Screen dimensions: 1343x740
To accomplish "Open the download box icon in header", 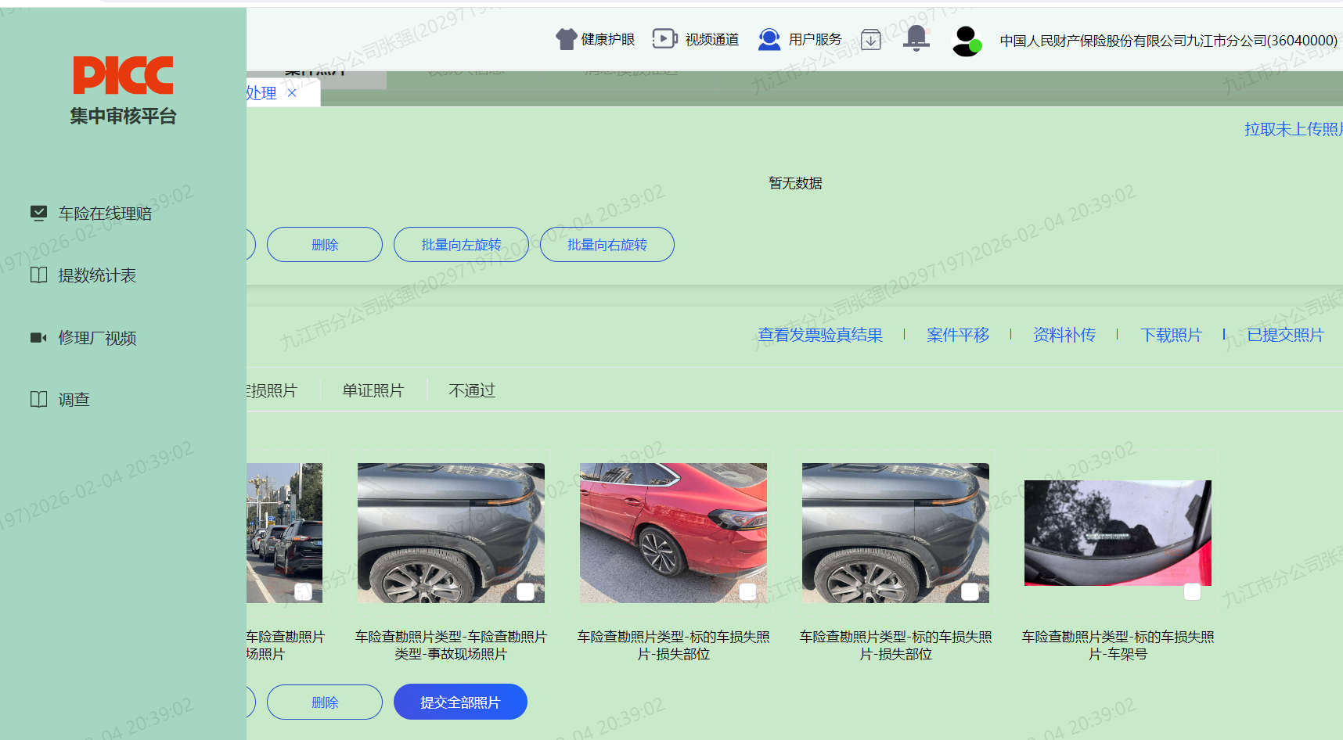I will (870, 39).
